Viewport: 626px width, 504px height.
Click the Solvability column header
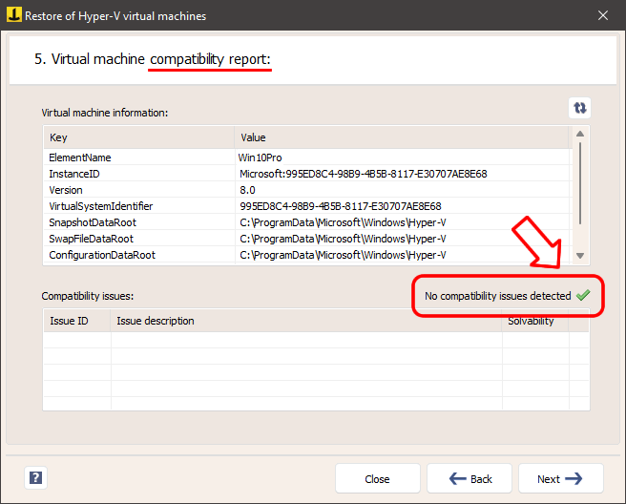[x=535, y=321]
